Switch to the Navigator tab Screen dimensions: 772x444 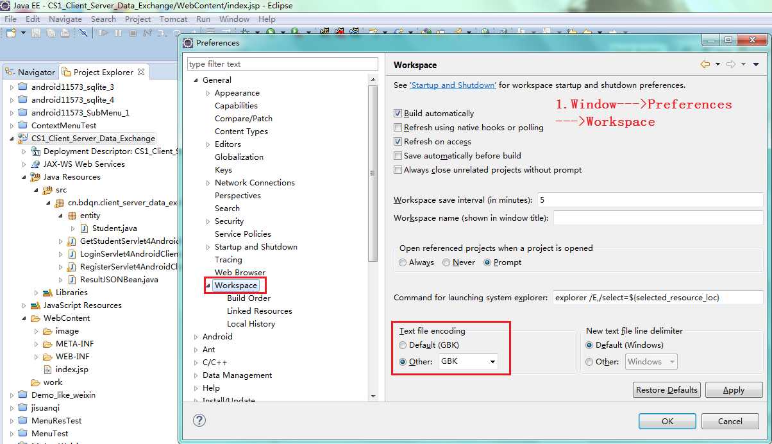(x=30, y=72)
